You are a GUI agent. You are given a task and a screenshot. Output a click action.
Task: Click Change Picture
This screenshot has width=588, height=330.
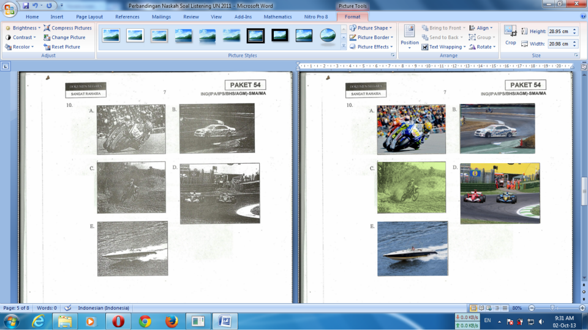coord(64,37)
